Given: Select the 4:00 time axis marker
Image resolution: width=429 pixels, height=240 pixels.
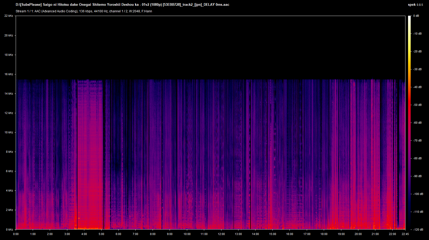Looking at the screenshot, I should pos(84,234).
